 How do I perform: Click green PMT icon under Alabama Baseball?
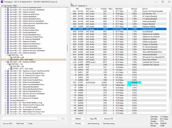tap(10, 55)
